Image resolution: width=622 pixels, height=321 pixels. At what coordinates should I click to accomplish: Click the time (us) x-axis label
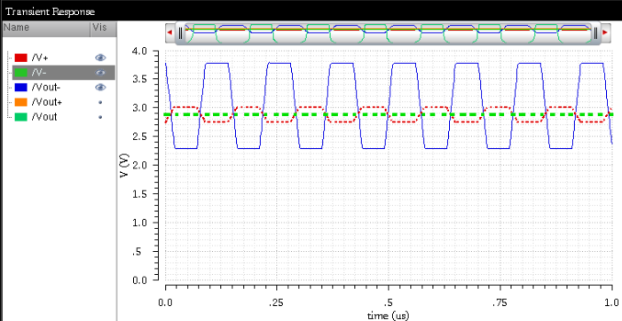point(388,316)
